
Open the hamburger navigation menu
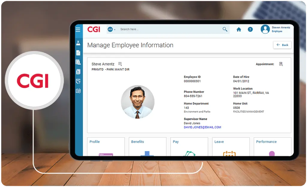tap(78, 30)
